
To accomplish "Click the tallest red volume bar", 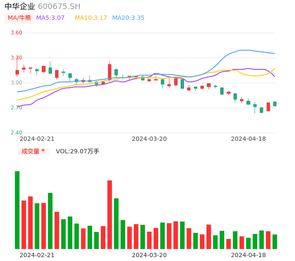I will (x=110, y=214).
